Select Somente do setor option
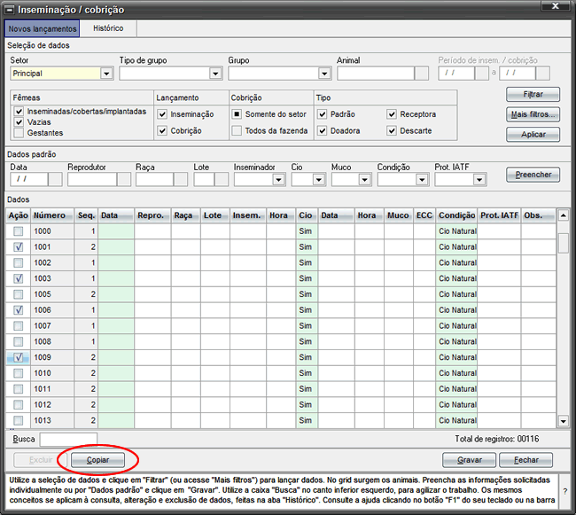Screen dimensions: 576x515 [237, 114]
